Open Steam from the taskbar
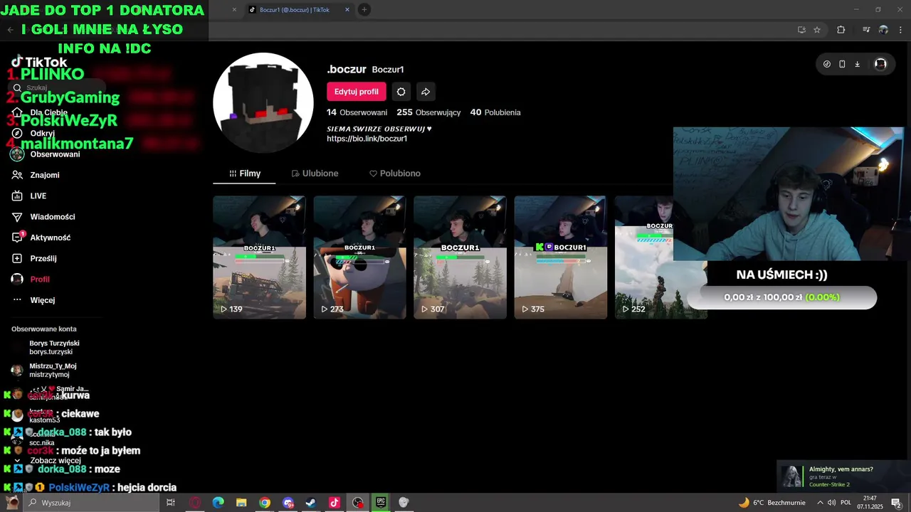 (311, 503)
